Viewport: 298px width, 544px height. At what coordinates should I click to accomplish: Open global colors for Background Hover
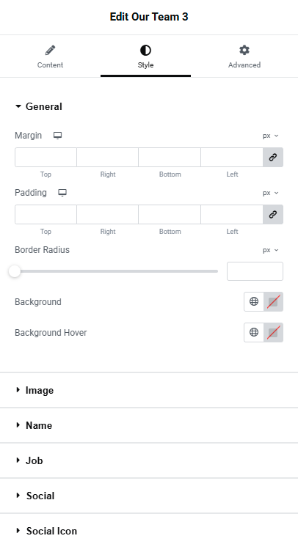pyautogui.click(x=254, y=332)
